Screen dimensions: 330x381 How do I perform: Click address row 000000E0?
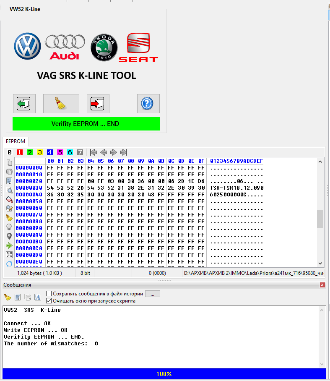tap(29, 262)
